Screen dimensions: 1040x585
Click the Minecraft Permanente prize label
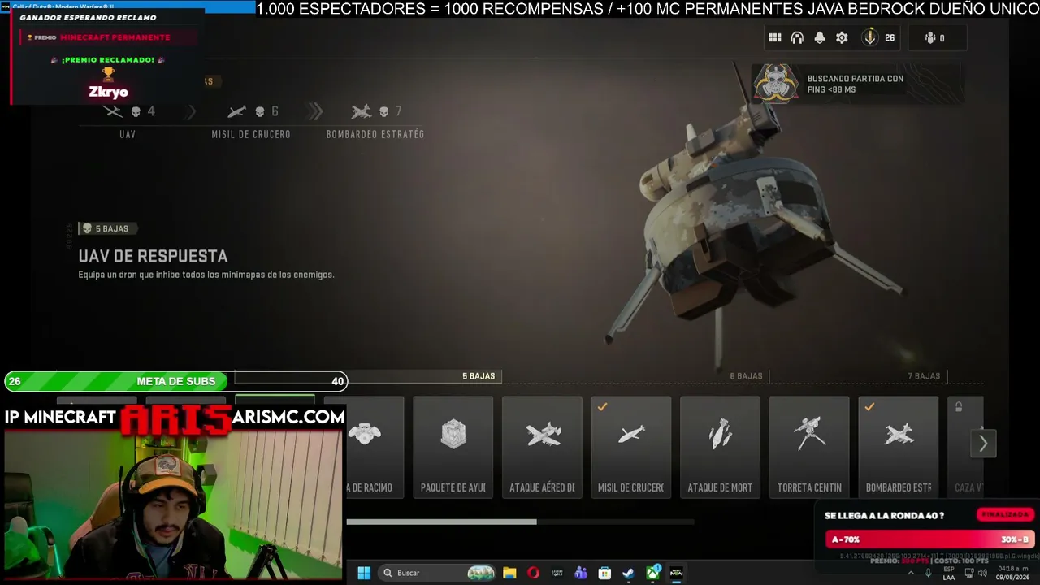click(x=115, y=37)
